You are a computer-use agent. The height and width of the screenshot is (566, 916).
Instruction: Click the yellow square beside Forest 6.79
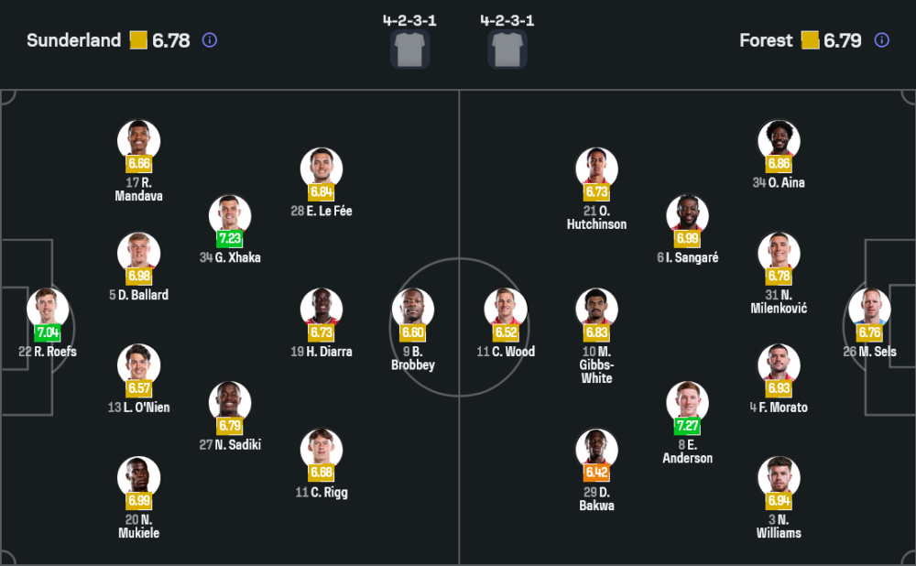810,40
